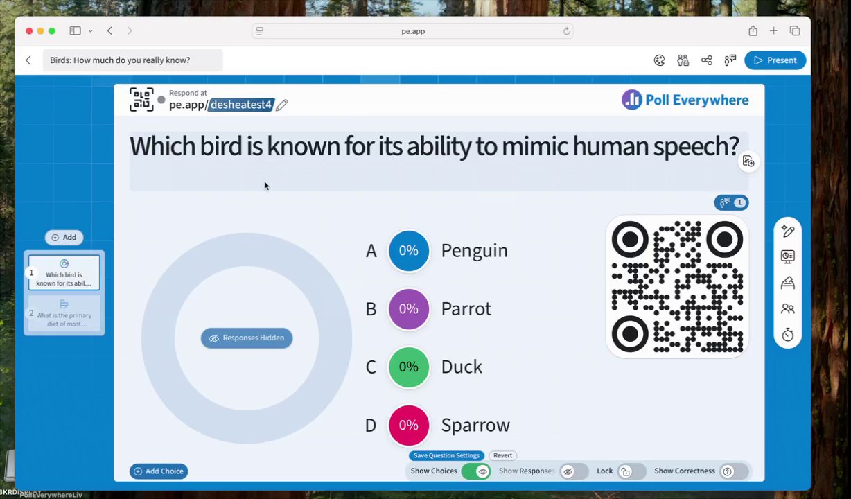Click the blue color circle for Penguin
851x499 pixels.
[x=409, y=251]
